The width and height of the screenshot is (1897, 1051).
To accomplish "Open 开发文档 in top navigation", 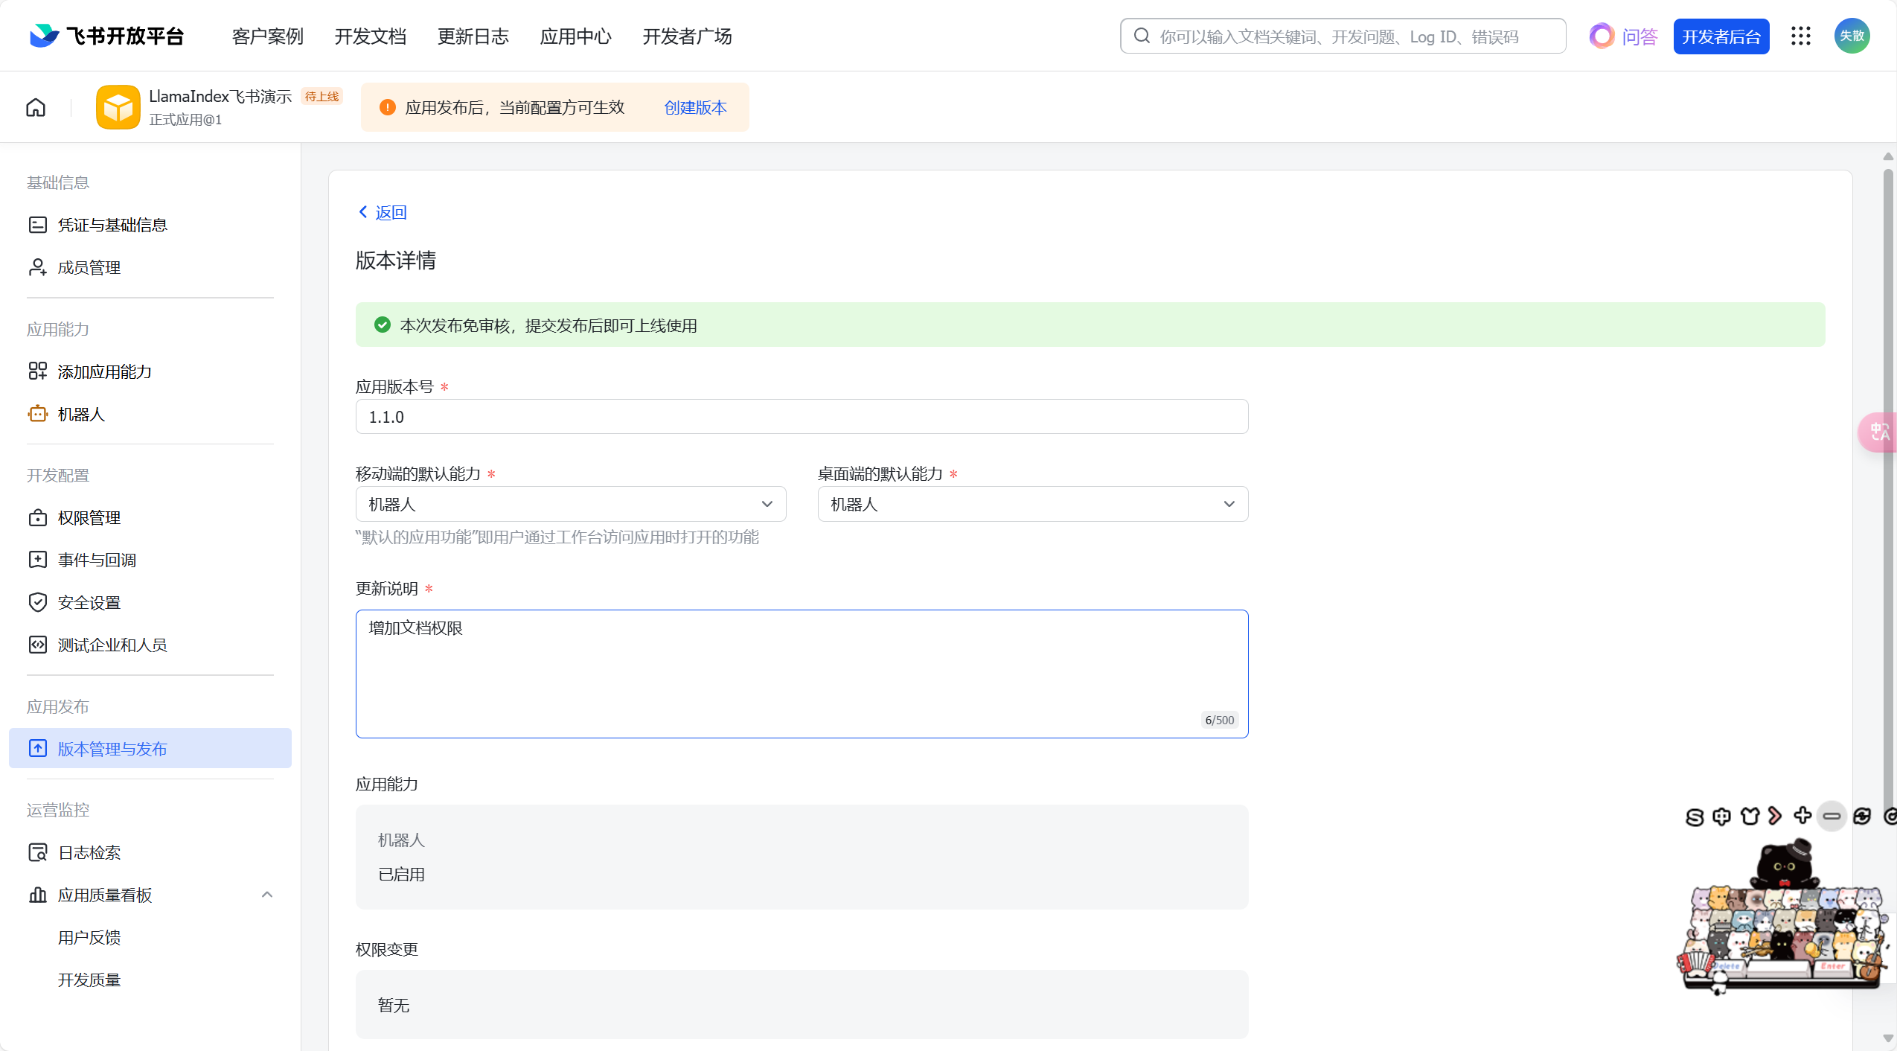I will (x=370, y=36).
